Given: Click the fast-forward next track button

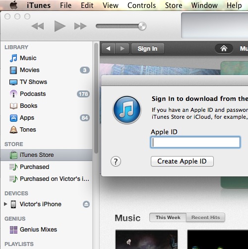Looking at the screenshot, I should coord(80,26).
